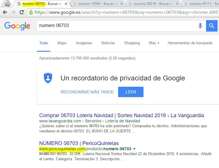Screen dimensions: 219x168
Task: Open the Imágenes results tab
Action: pyautogui.click(x=84, y=43)
